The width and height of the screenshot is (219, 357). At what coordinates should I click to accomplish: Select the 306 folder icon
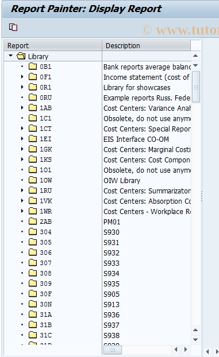(x=33, y=253)
